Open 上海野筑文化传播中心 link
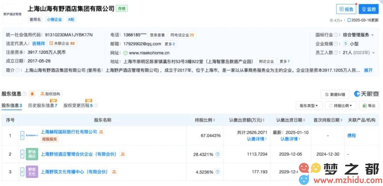Image resolution: width=383 pixels, height=186 pixels. (x=74, y=172)
